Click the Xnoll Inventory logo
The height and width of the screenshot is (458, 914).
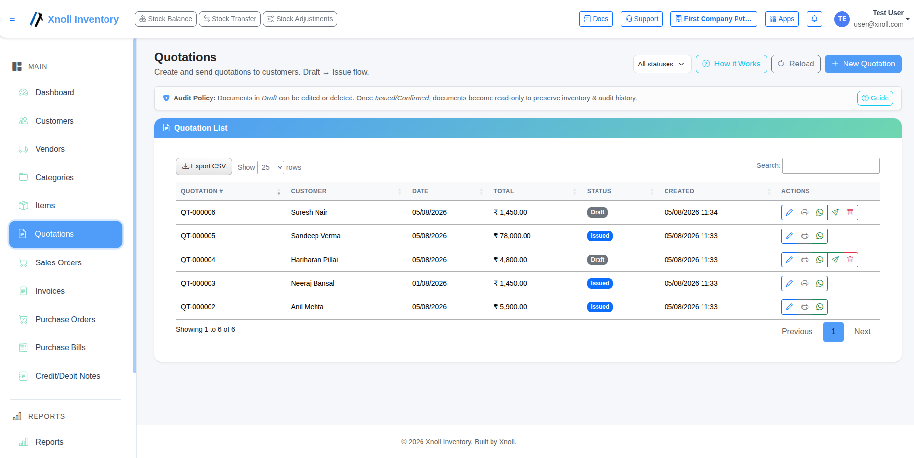point(74,19)
